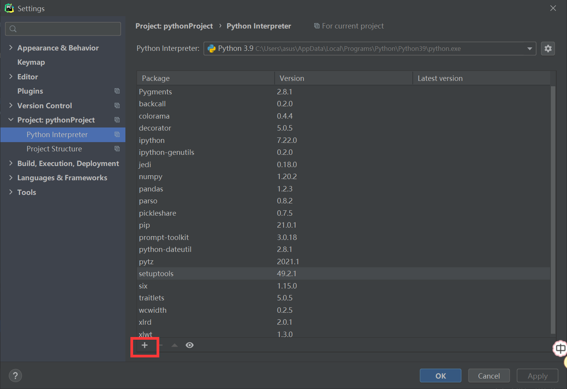The image size is (567, 389).
Task: Click the input method indicator icon
Action: click(x=560, y=349)
